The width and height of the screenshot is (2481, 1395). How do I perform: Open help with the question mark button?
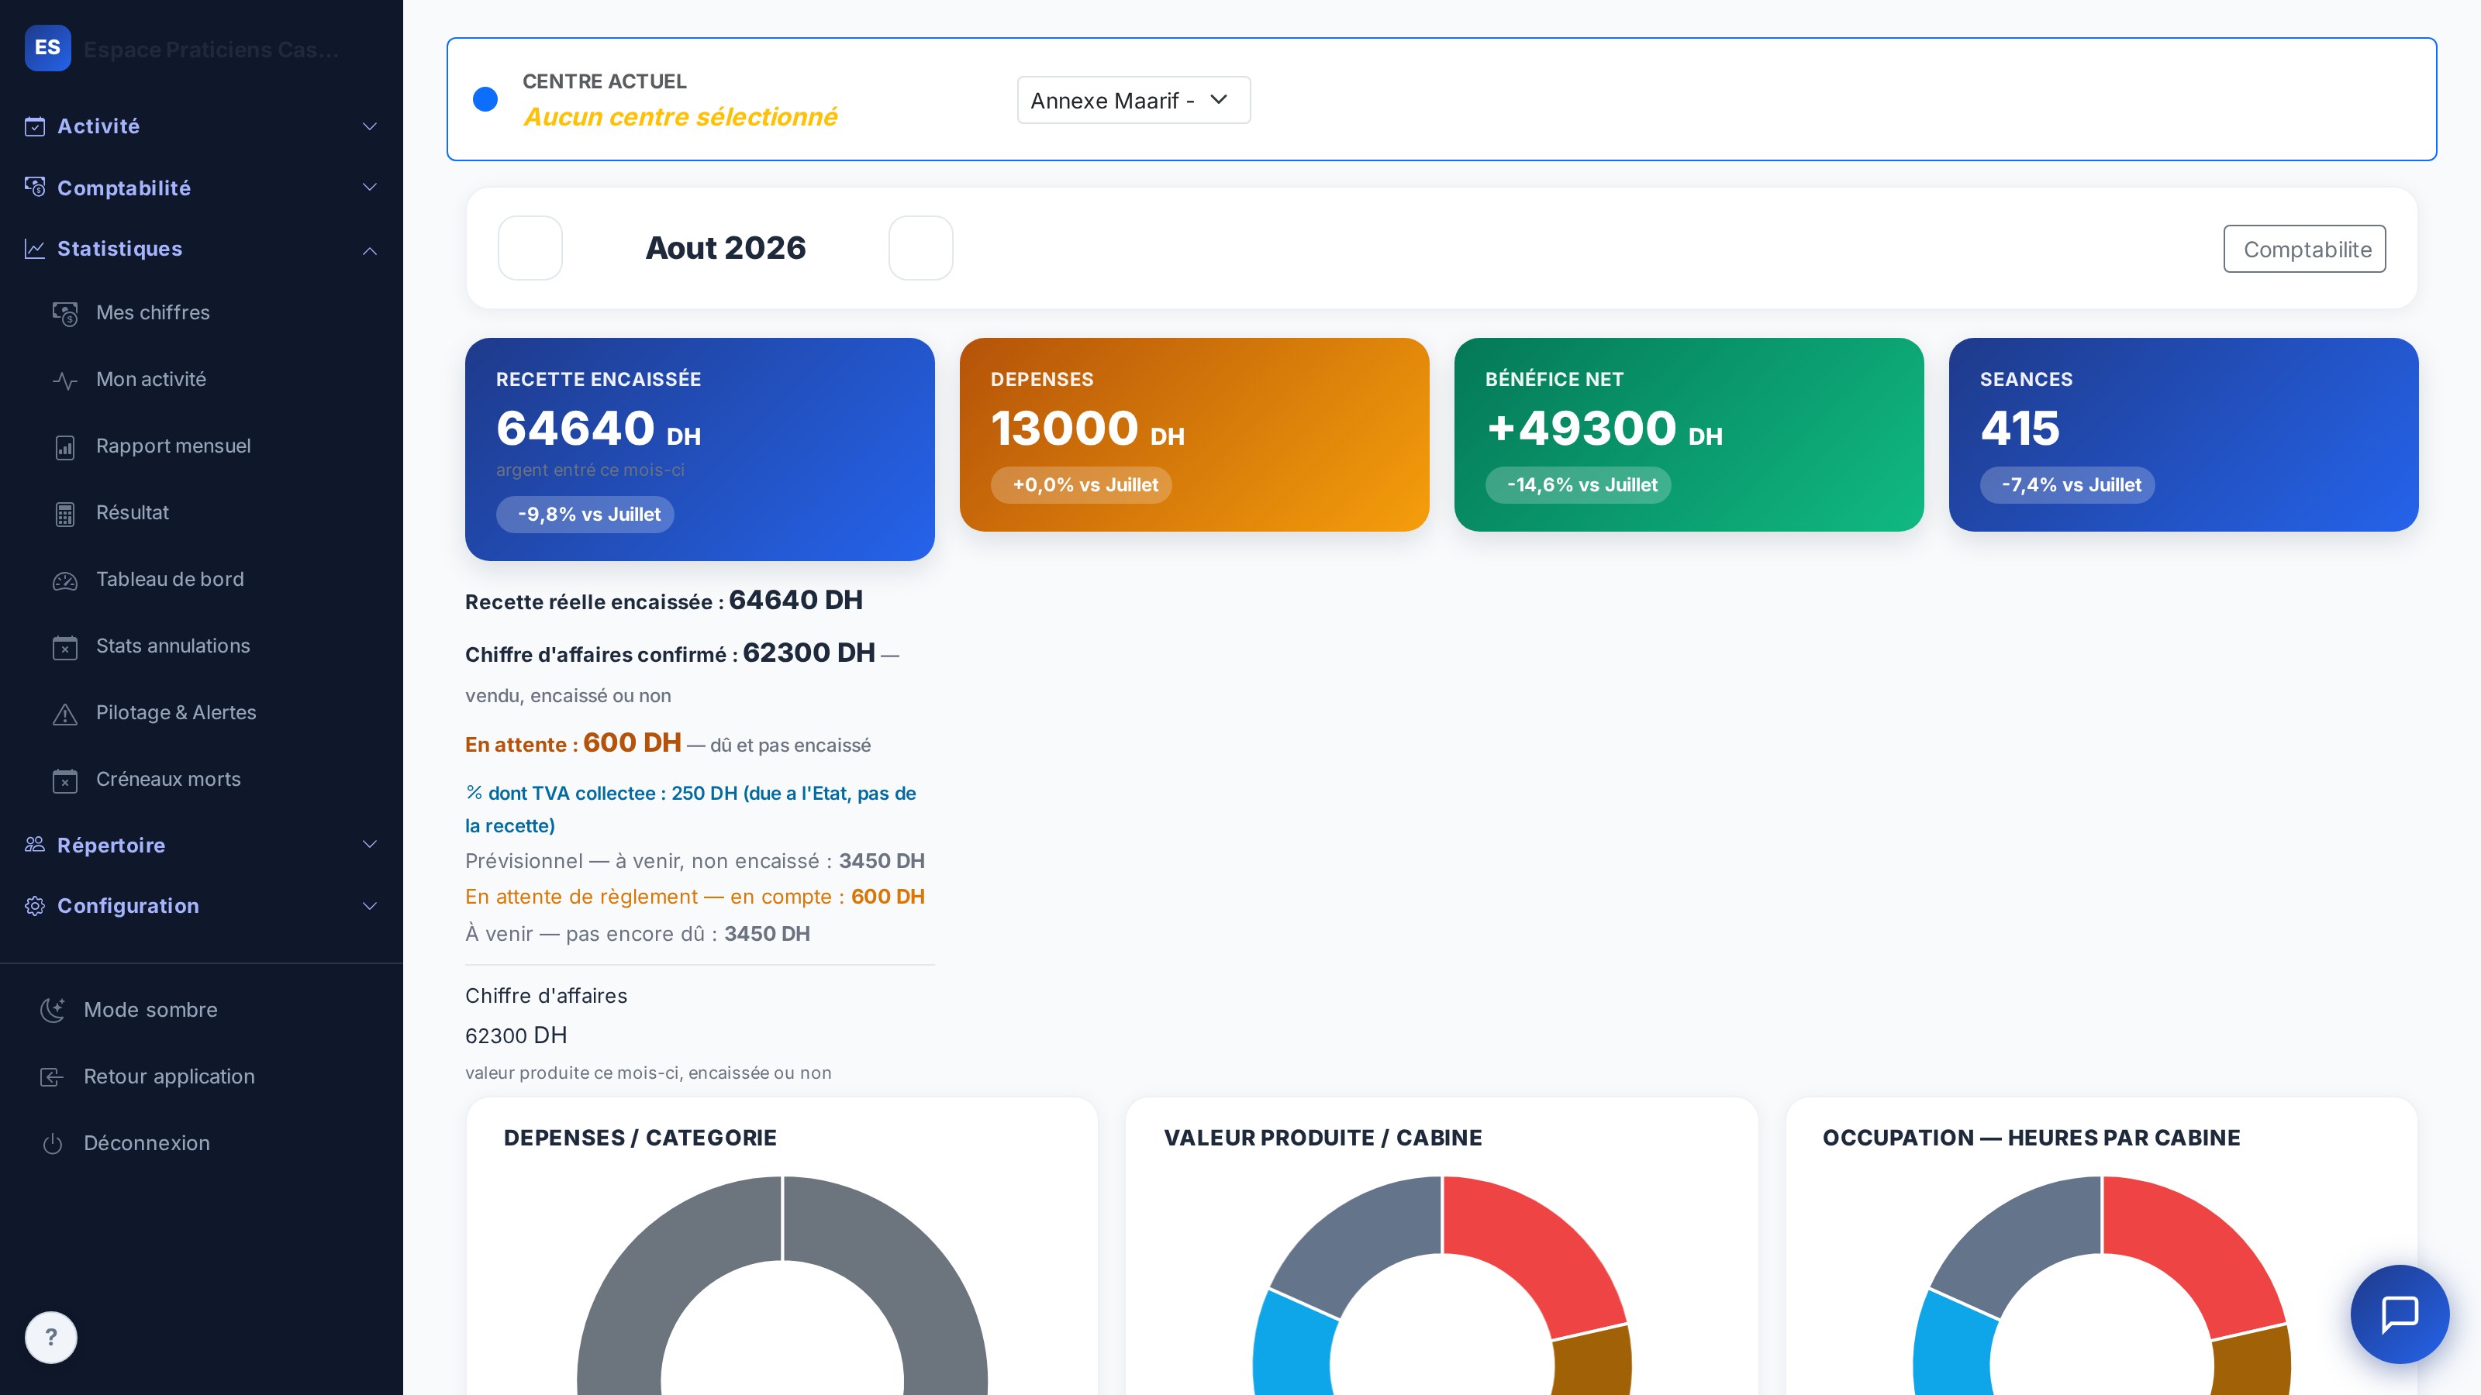point(51,1337)
